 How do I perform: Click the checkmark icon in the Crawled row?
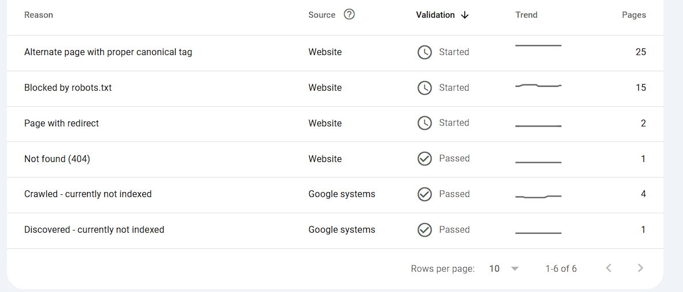[x=424, y=194]
